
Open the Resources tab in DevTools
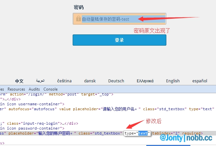[16, 89]
